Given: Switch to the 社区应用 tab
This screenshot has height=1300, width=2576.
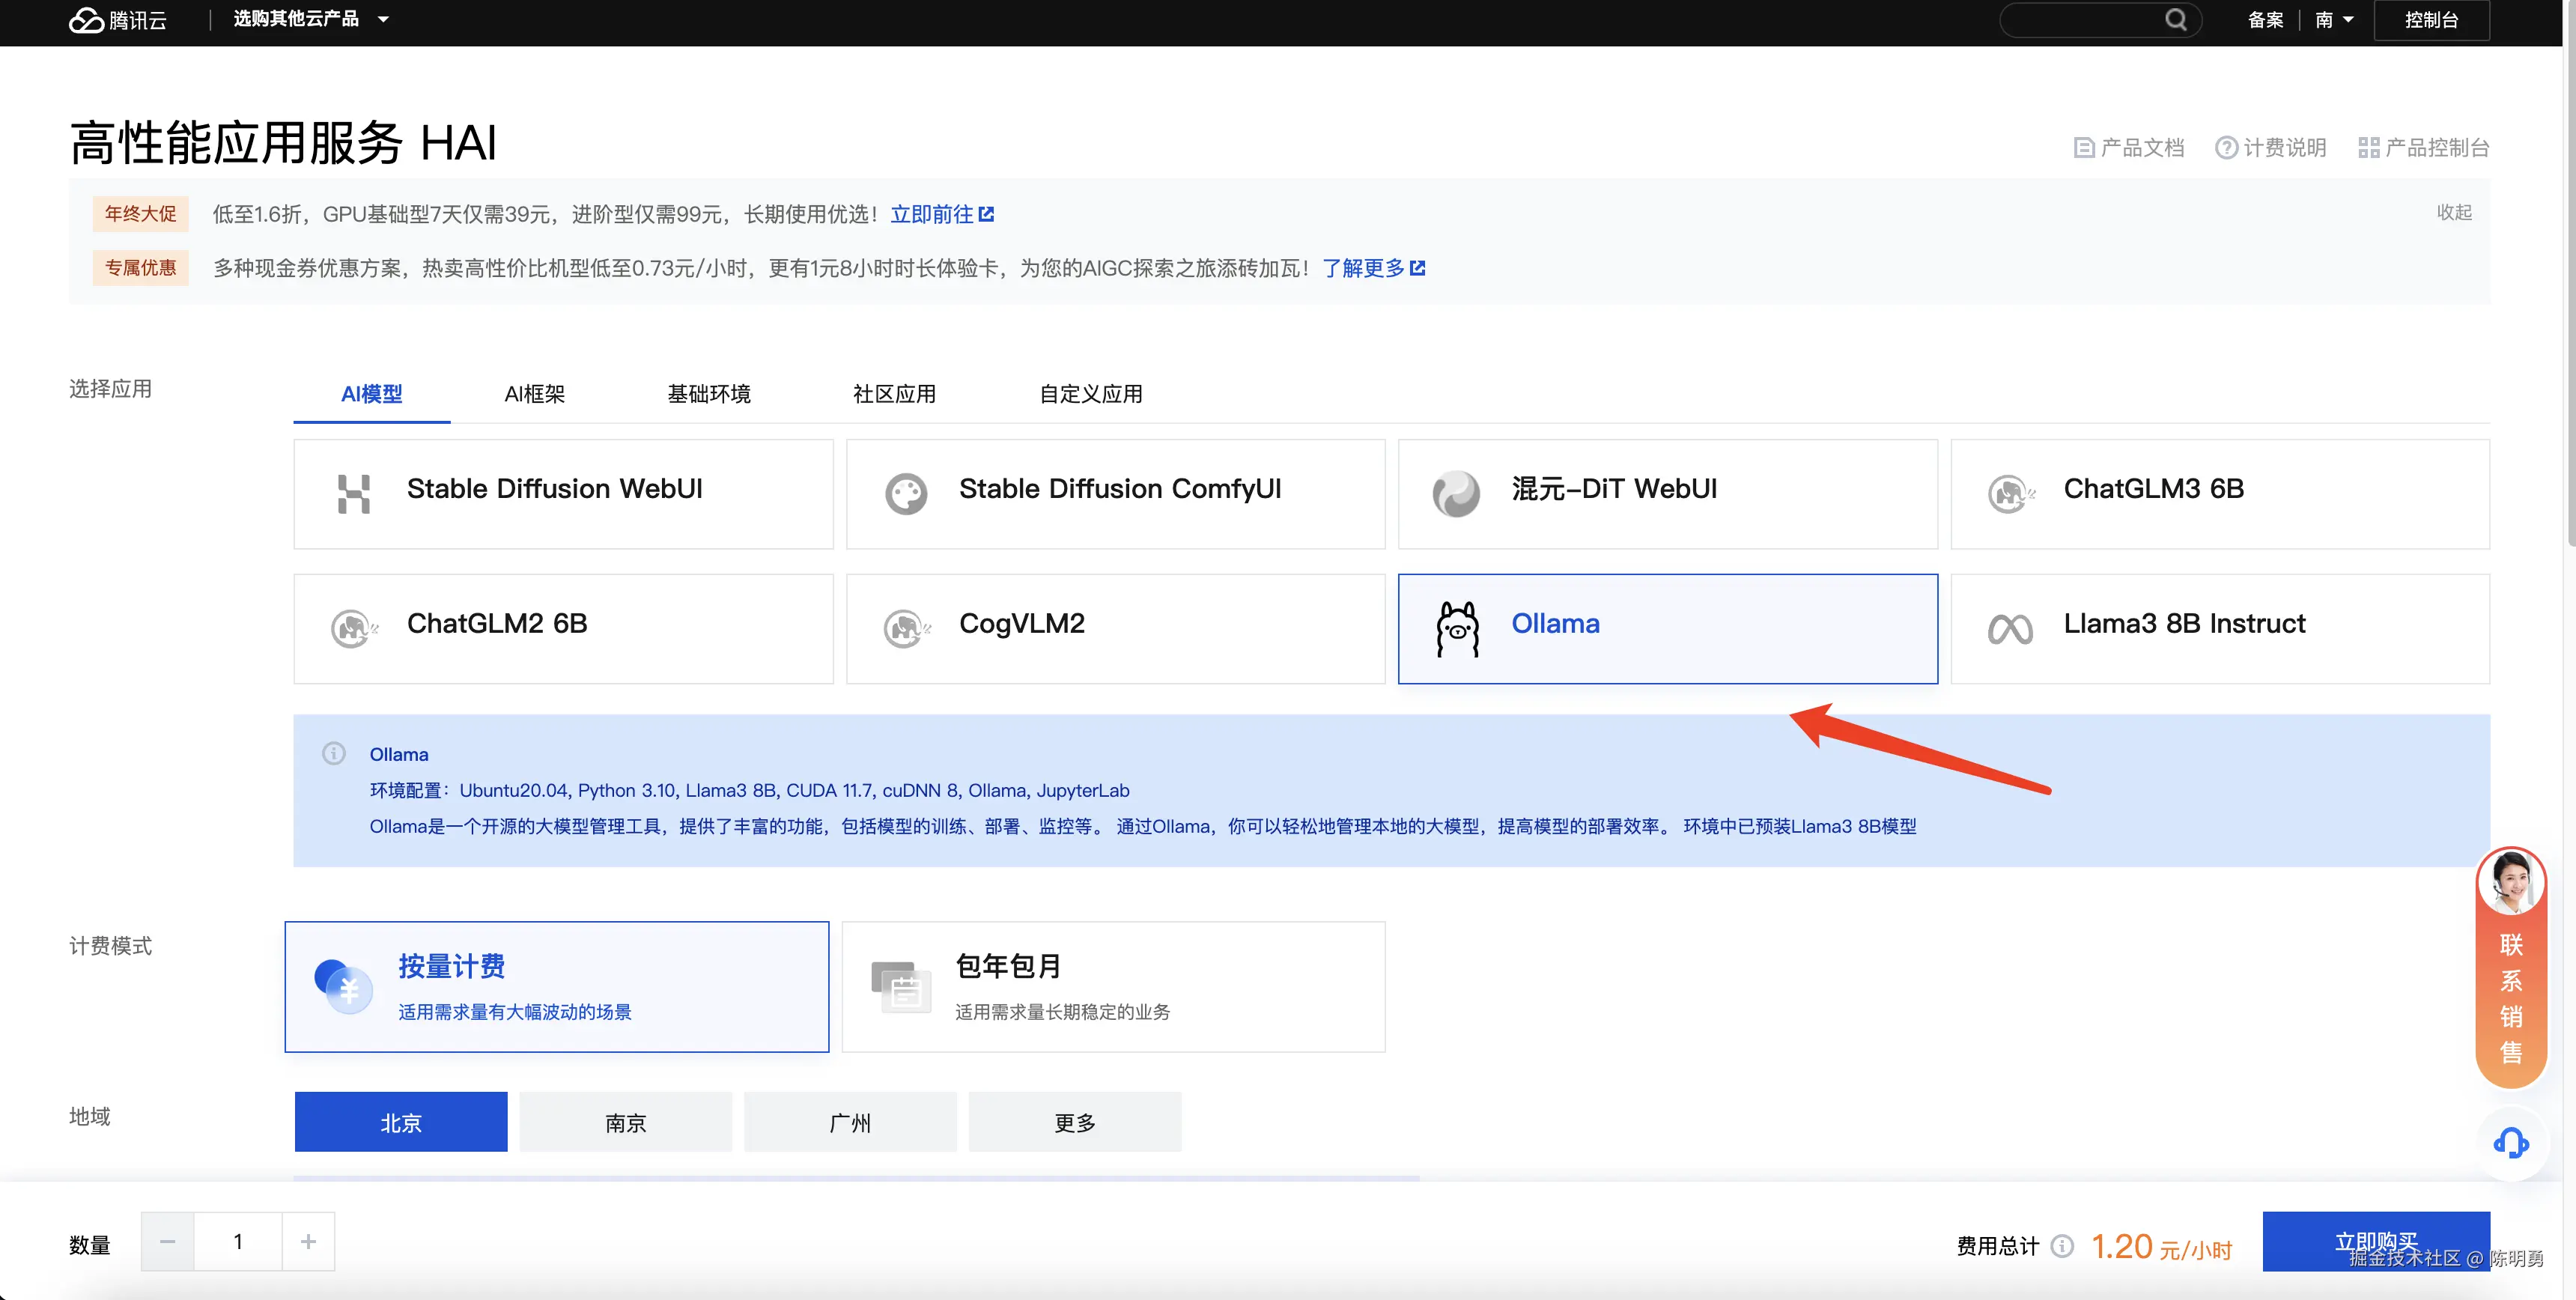Looking at the screenshot, I should 894,394.
